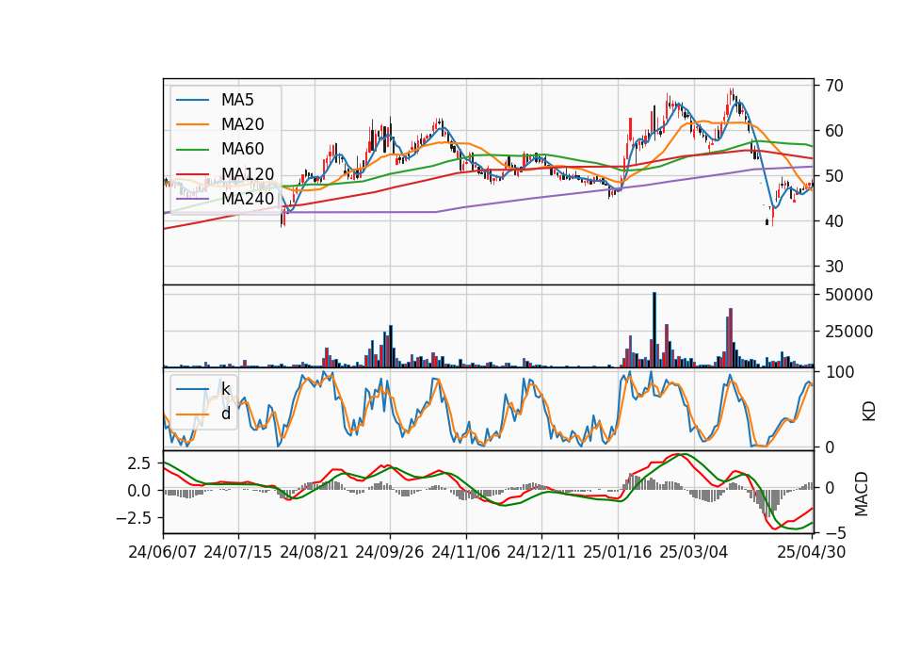Click the 24/09/26 date label
The image size is (904, 650).
click(389, 552)
